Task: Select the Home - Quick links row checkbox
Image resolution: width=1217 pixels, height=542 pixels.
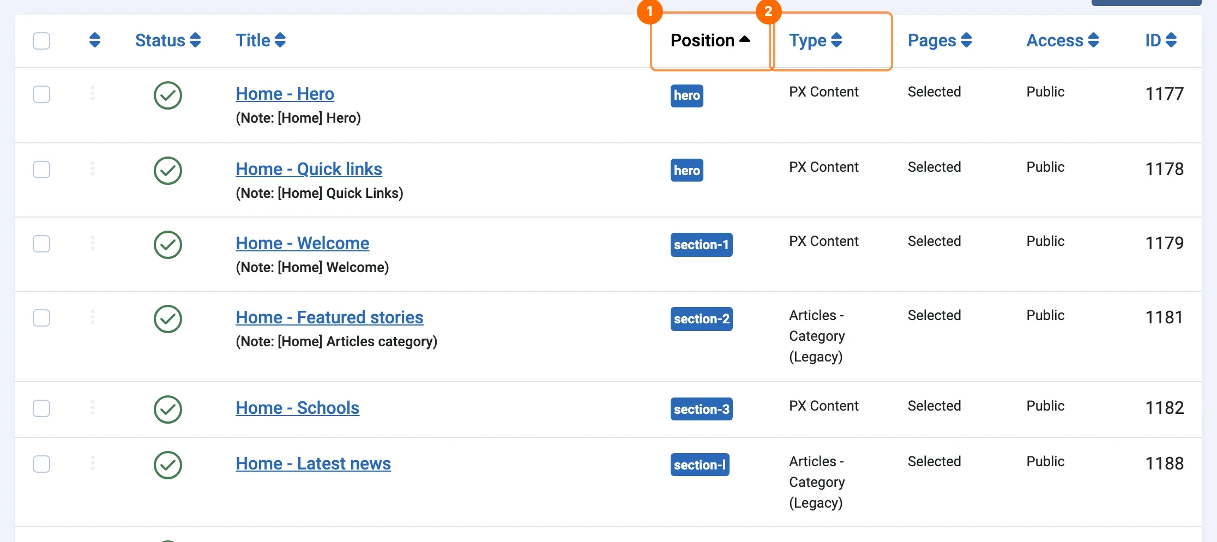Action: [x=41, y=170]
